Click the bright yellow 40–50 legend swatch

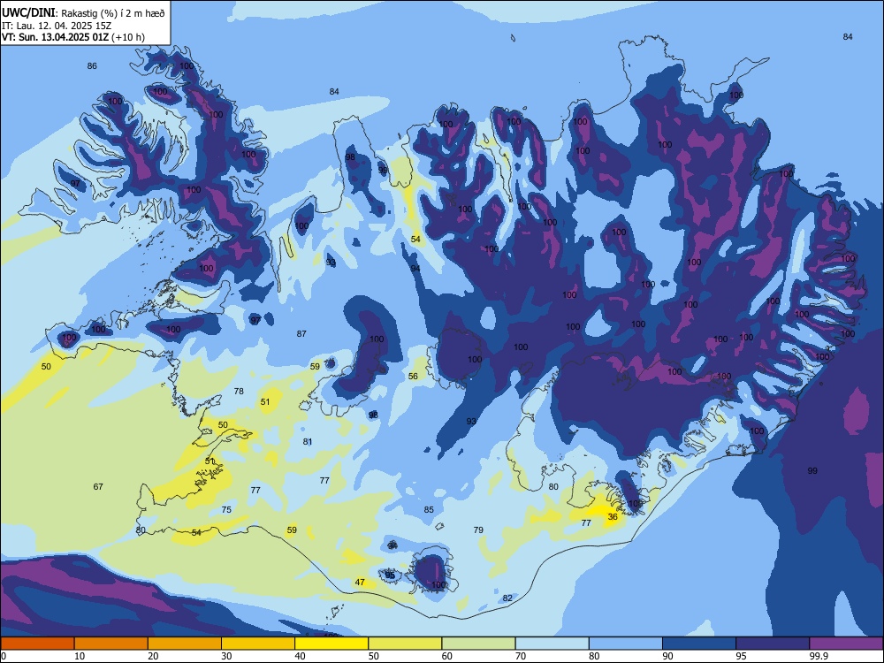pos(331,644)
